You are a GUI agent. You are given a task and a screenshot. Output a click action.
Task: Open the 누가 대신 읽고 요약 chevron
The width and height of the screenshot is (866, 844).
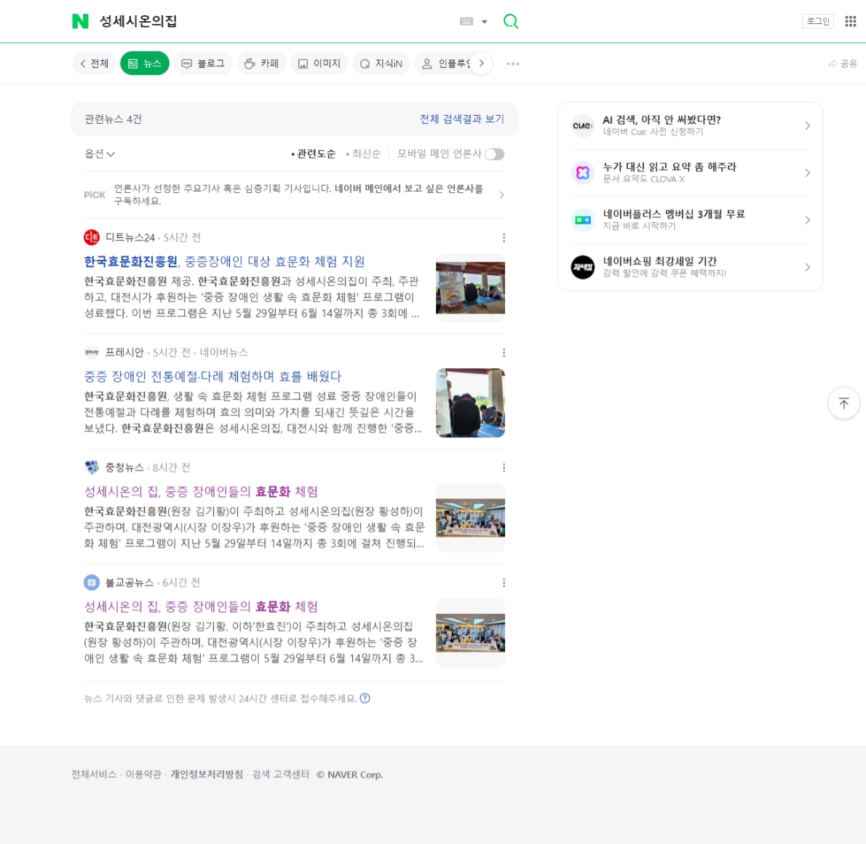point(808,173)
